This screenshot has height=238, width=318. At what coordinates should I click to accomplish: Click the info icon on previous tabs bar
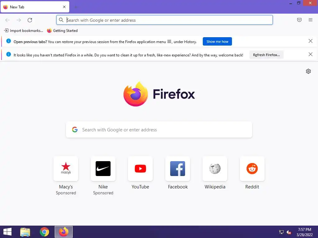8,41
